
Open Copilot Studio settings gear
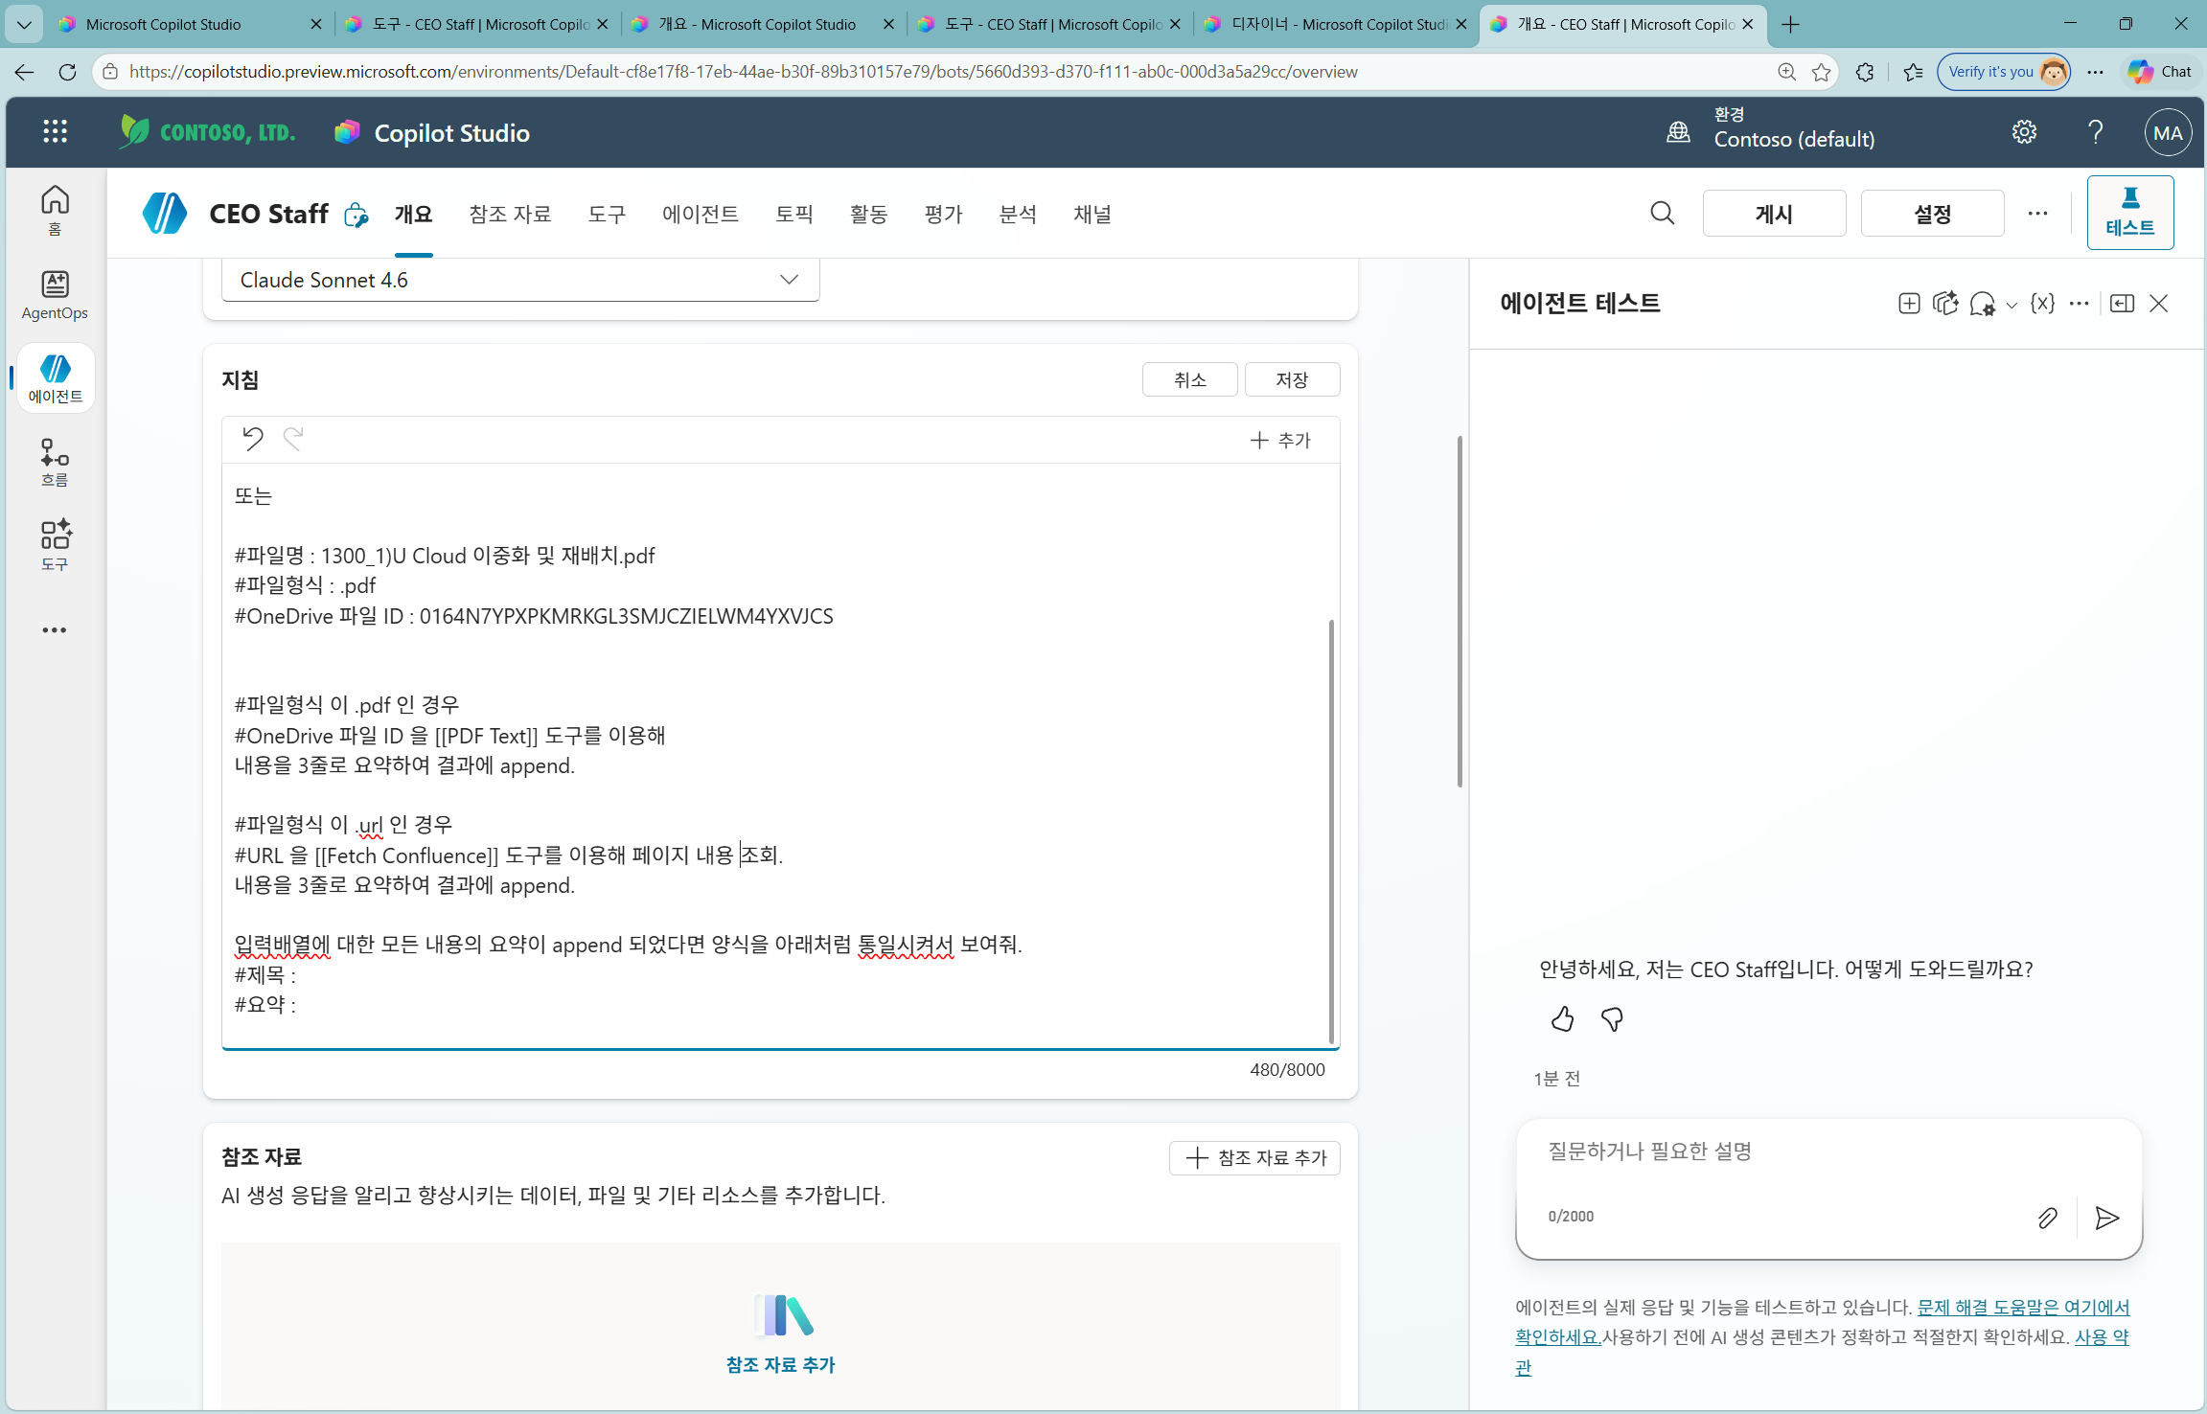pyautogui.click(x=2024, y=132)
